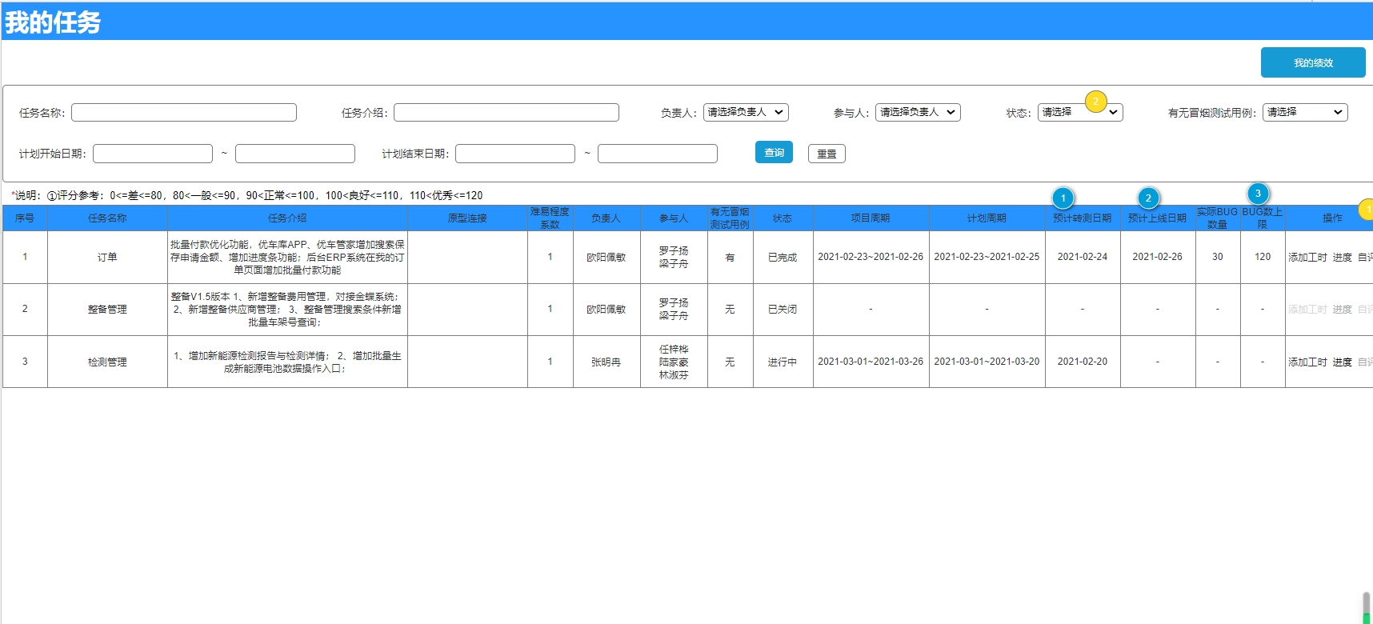1373x624 pixels.
Task: Click 进度 in the 检测管理 row
Action: pyautogui.click(x=1342, y=362)
